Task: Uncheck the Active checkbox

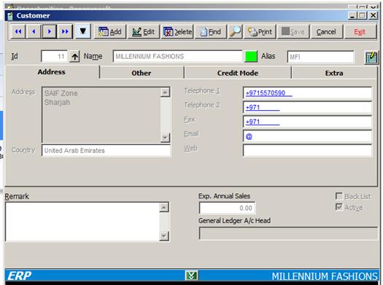Action: click(x=338, y=207)
